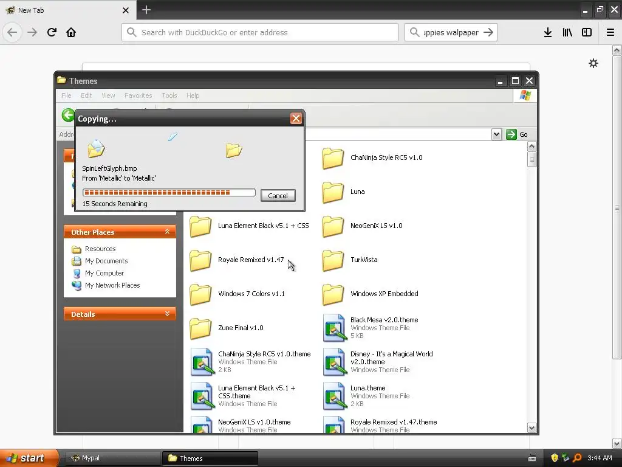Select Windows 7 Colors v1.1 folder
Image resolution: width=622 pixels, height=467 pixels.
238,294
